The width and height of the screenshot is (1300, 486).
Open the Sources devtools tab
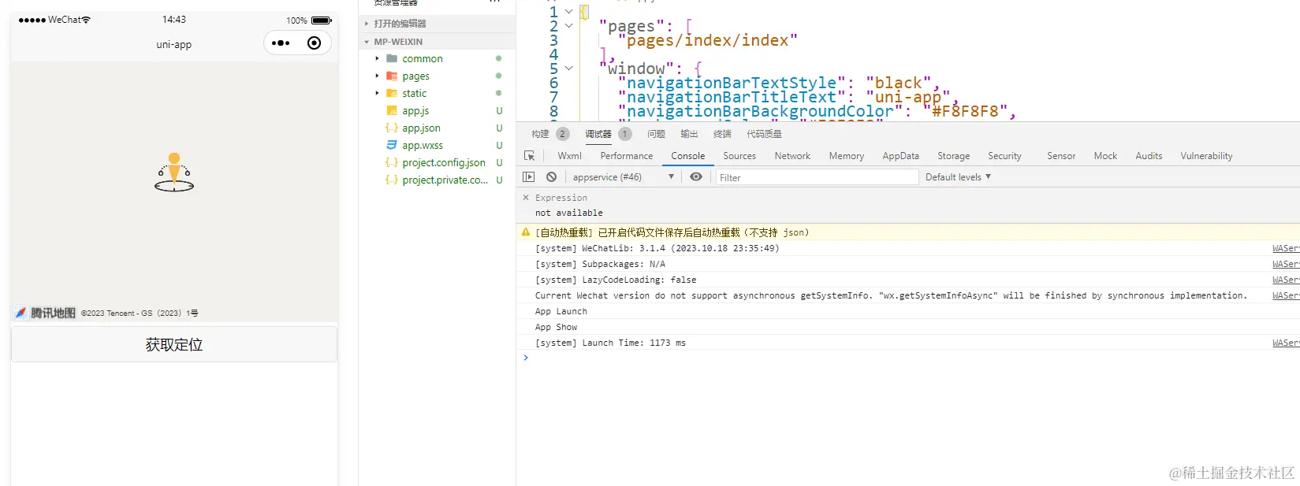click(x=739, y=155)
